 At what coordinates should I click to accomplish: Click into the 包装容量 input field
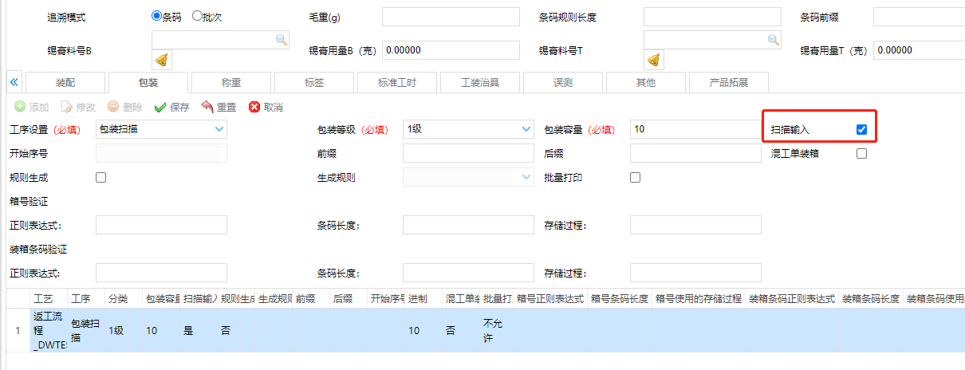(x=695, y=129)
